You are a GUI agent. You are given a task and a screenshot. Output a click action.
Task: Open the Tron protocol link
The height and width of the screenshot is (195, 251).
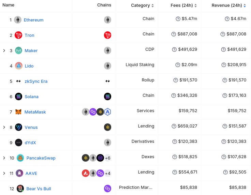pyautogui.click(x=29, y=35)
